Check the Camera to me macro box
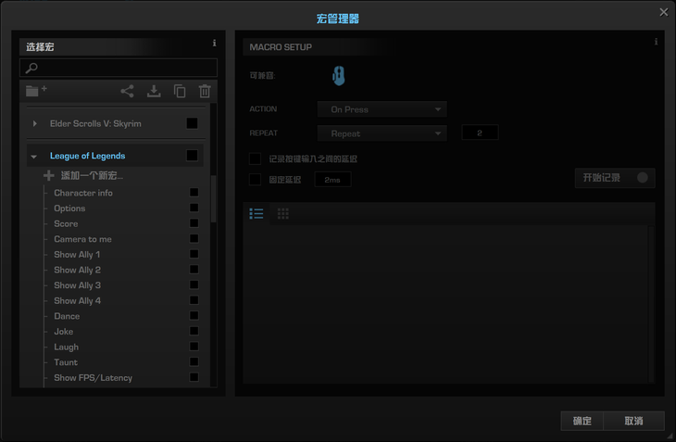Screen dimensions: 676x442 click(194, 238)
